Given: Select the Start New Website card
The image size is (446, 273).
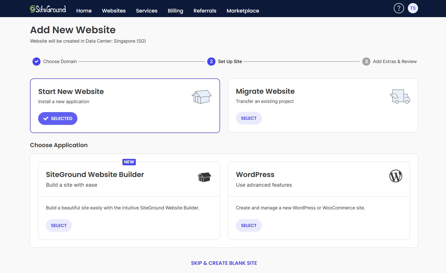Looking at the screenshot, I should pos(58,118).
